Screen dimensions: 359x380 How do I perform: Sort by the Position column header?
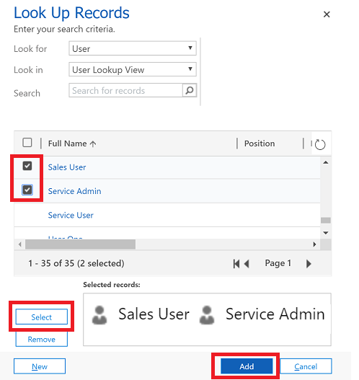point(260,143)
